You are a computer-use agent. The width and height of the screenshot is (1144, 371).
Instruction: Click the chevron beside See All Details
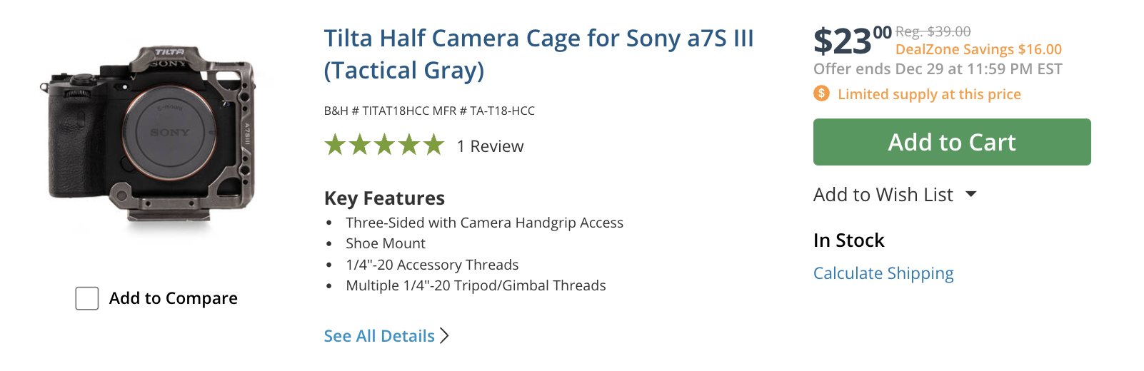pos(444,336)
